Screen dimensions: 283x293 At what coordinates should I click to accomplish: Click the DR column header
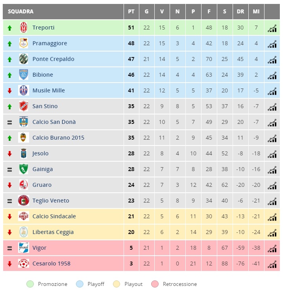point(240,11)
